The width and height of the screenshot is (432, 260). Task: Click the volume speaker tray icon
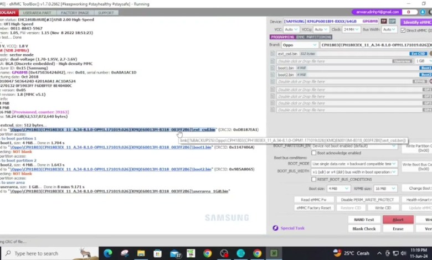pos(404,253)
